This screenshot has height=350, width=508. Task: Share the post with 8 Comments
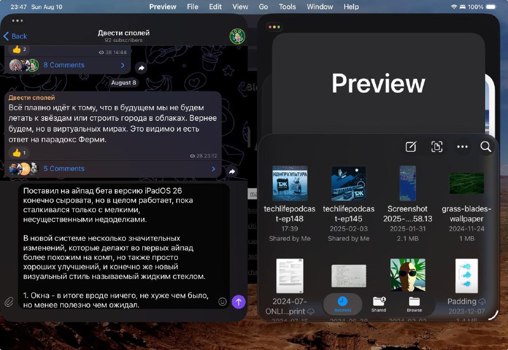pos(141,68)
